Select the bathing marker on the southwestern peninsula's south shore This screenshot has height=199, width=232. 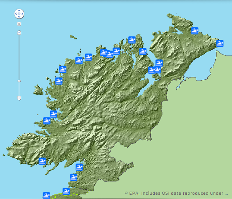click(42, 161)
